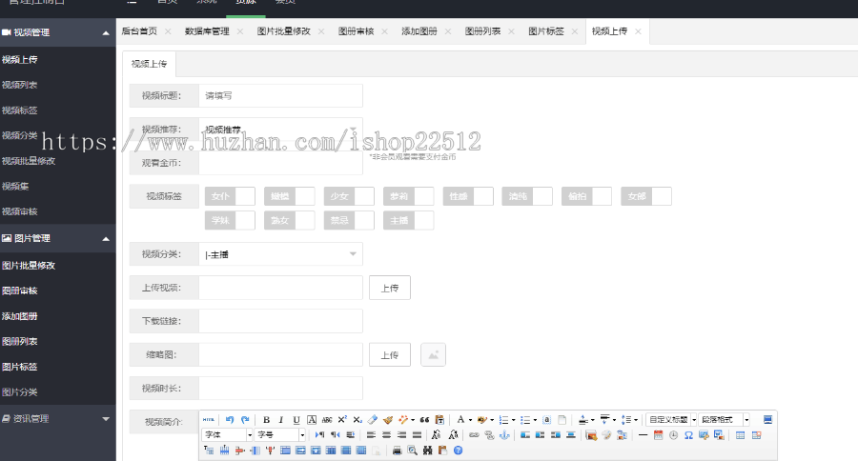This screenshot has height=461, width=858.
Task: Switch to the 图册审核 tab
Action: 356,31
